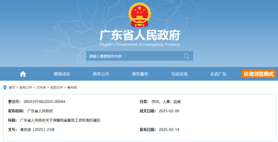Click the document number 粤府函〔2025〕23号
The width and height of the screenshot is (278, 142).
[x=37, y=130]
